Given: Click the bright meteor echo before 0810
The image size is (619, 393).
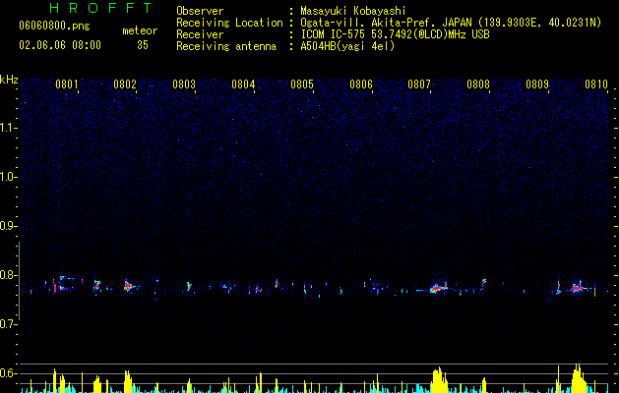Looking at the screenshot, I should (x=577, y=288).
